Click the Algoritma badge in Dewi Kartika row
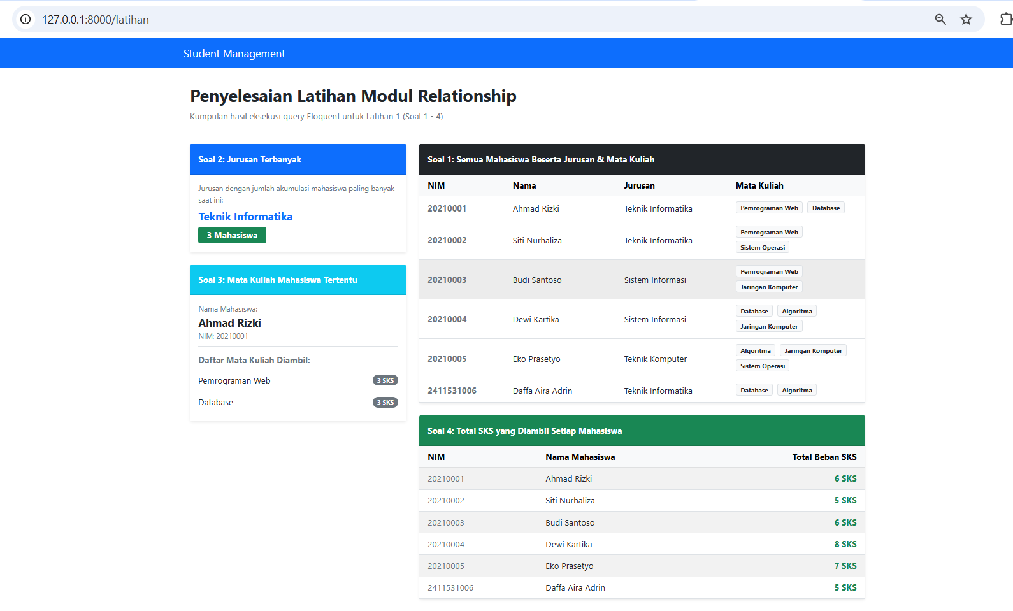1013x611 pixels. point(797,311)
